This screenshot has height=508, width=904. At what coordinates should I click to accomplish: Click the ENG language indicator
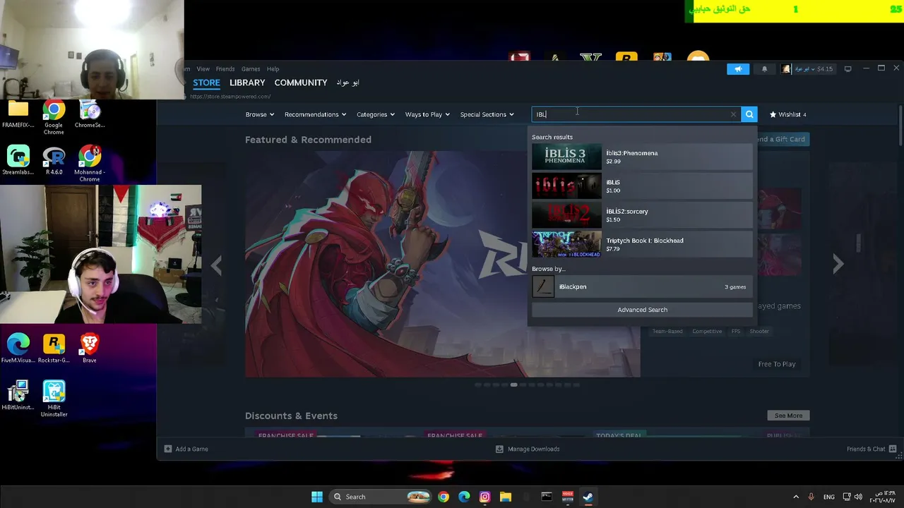coord(829,497)
